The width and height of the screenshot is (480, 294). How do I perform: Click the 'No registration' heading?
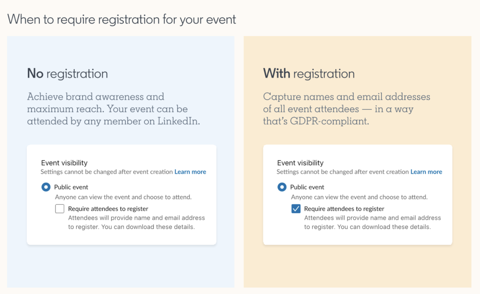[x=67, y=74]
